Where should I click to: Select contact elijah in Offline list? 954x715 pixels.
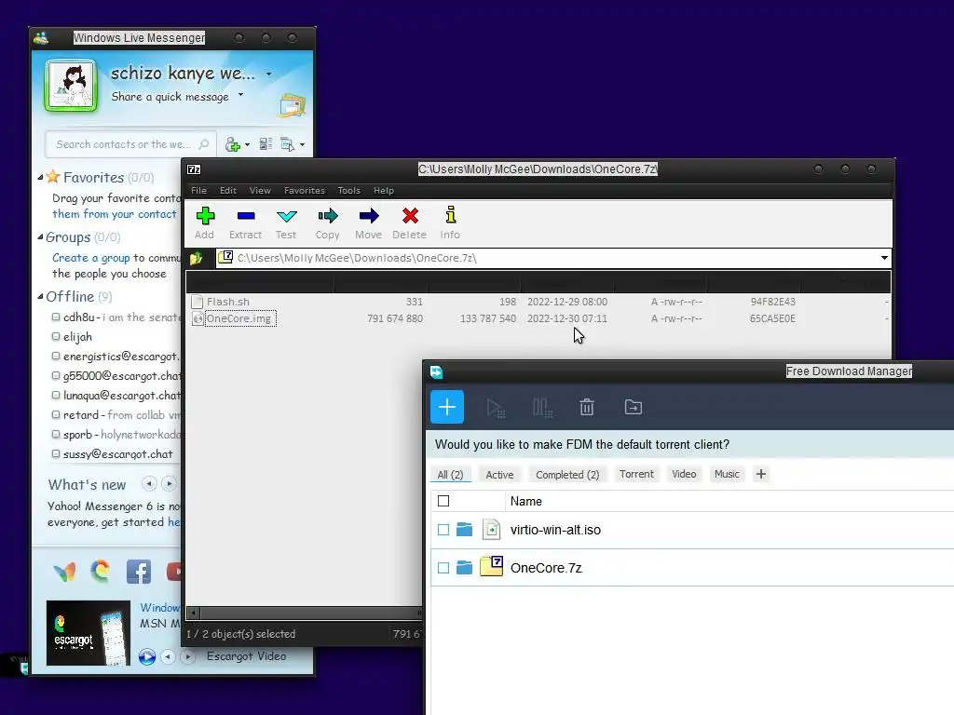pos(77,337)
